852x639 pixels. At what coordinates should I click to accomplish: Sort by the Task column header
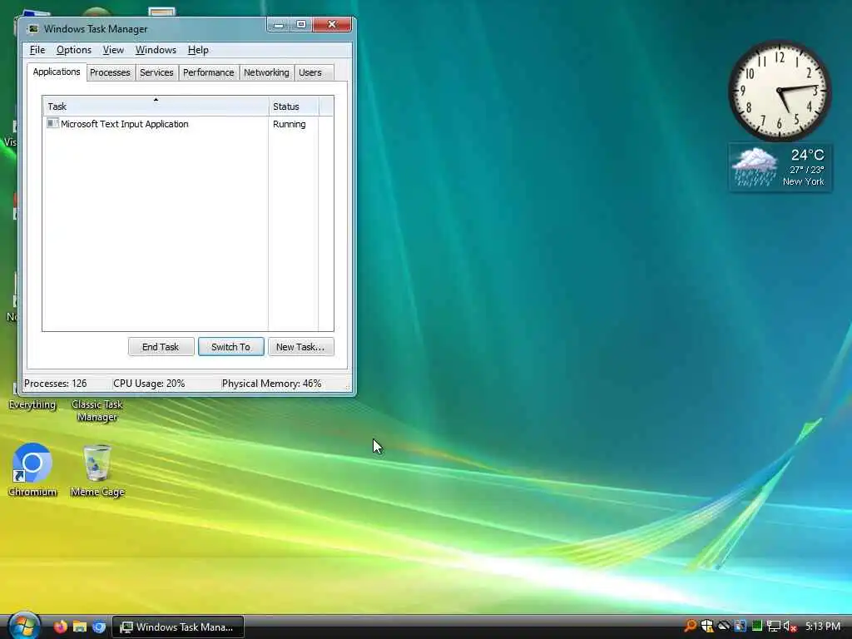[x=156, y=106]
